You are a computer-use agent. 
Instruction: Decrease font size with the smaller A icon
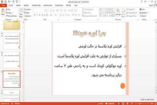tap(54, 11)
